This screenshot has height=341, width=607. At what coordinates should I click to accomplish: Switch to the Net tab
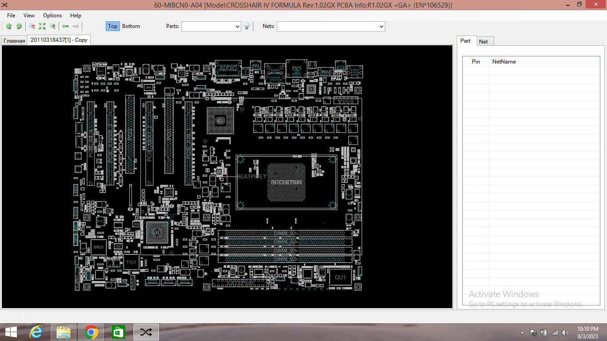(x=483, y=41)
